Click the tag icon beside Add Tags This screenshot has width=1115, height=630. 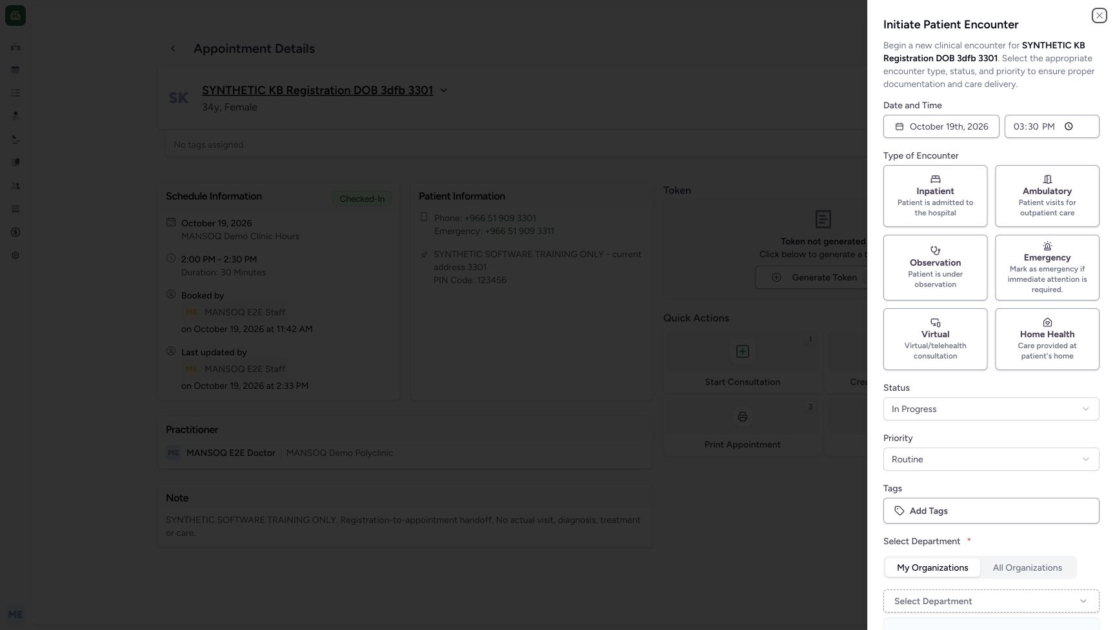click(899, 511)
